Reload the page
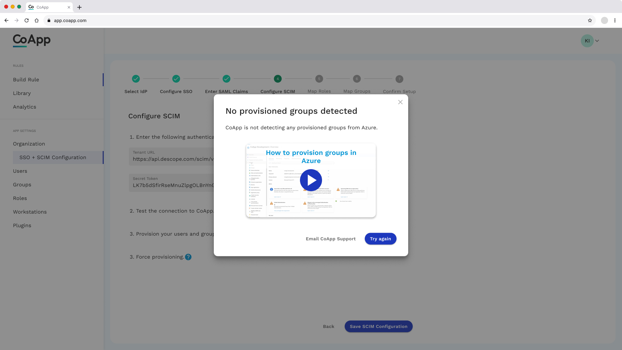Image resolution: width=622 pixels, height=350 pixels. pyautogui.click(x=27, y=20)
